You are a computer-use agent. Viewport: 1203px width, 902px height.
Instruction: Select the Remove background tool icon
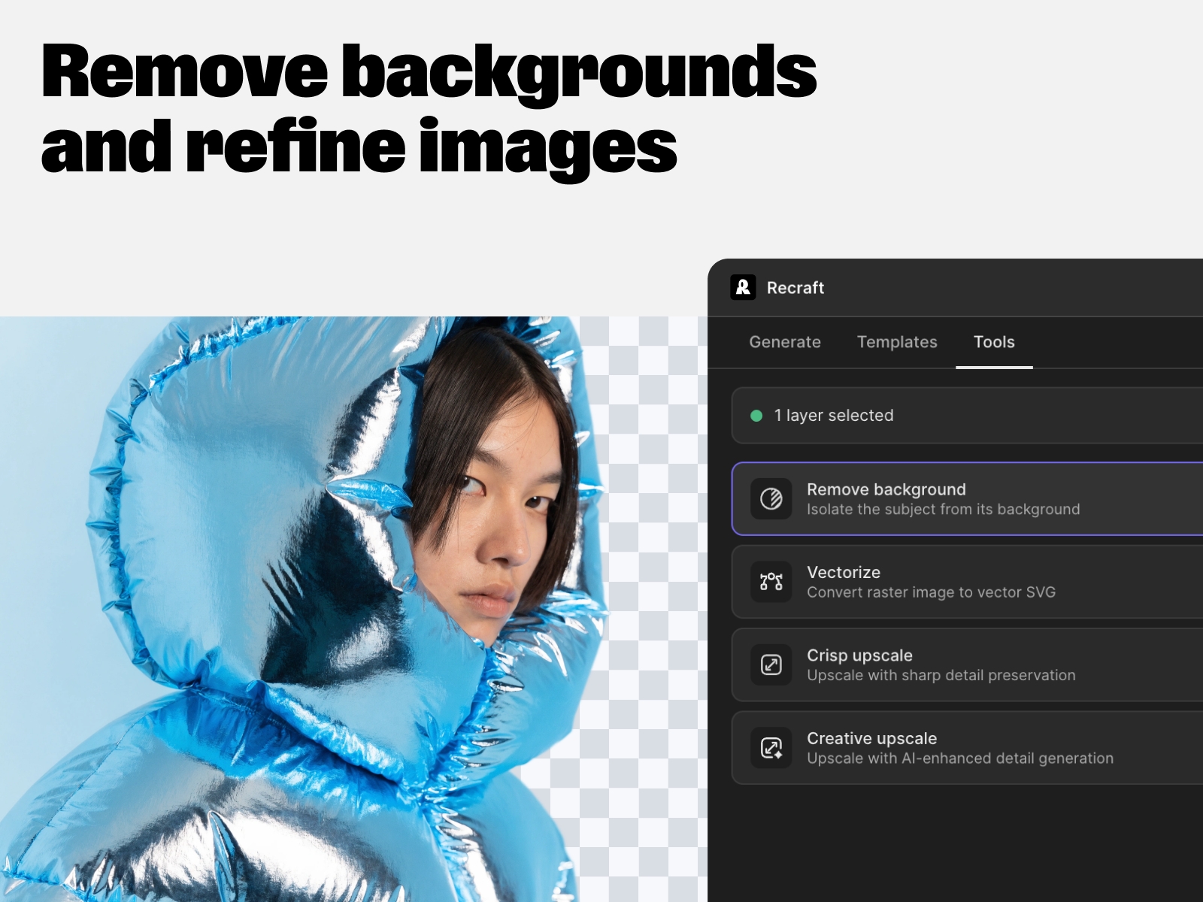pos(770,498)
